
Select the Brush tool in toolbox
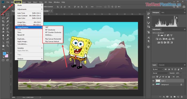pyautogui.click(x=8, y=25)
